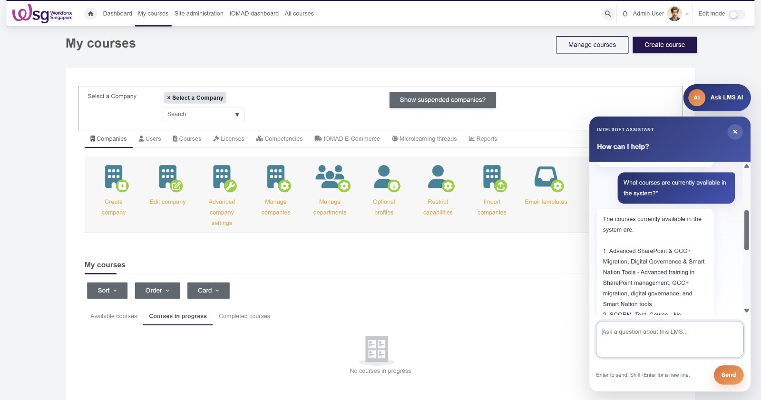This screenshot has width=761, height=400.
Task: Click the Admin User avatar picture
Action: [674, 14]
